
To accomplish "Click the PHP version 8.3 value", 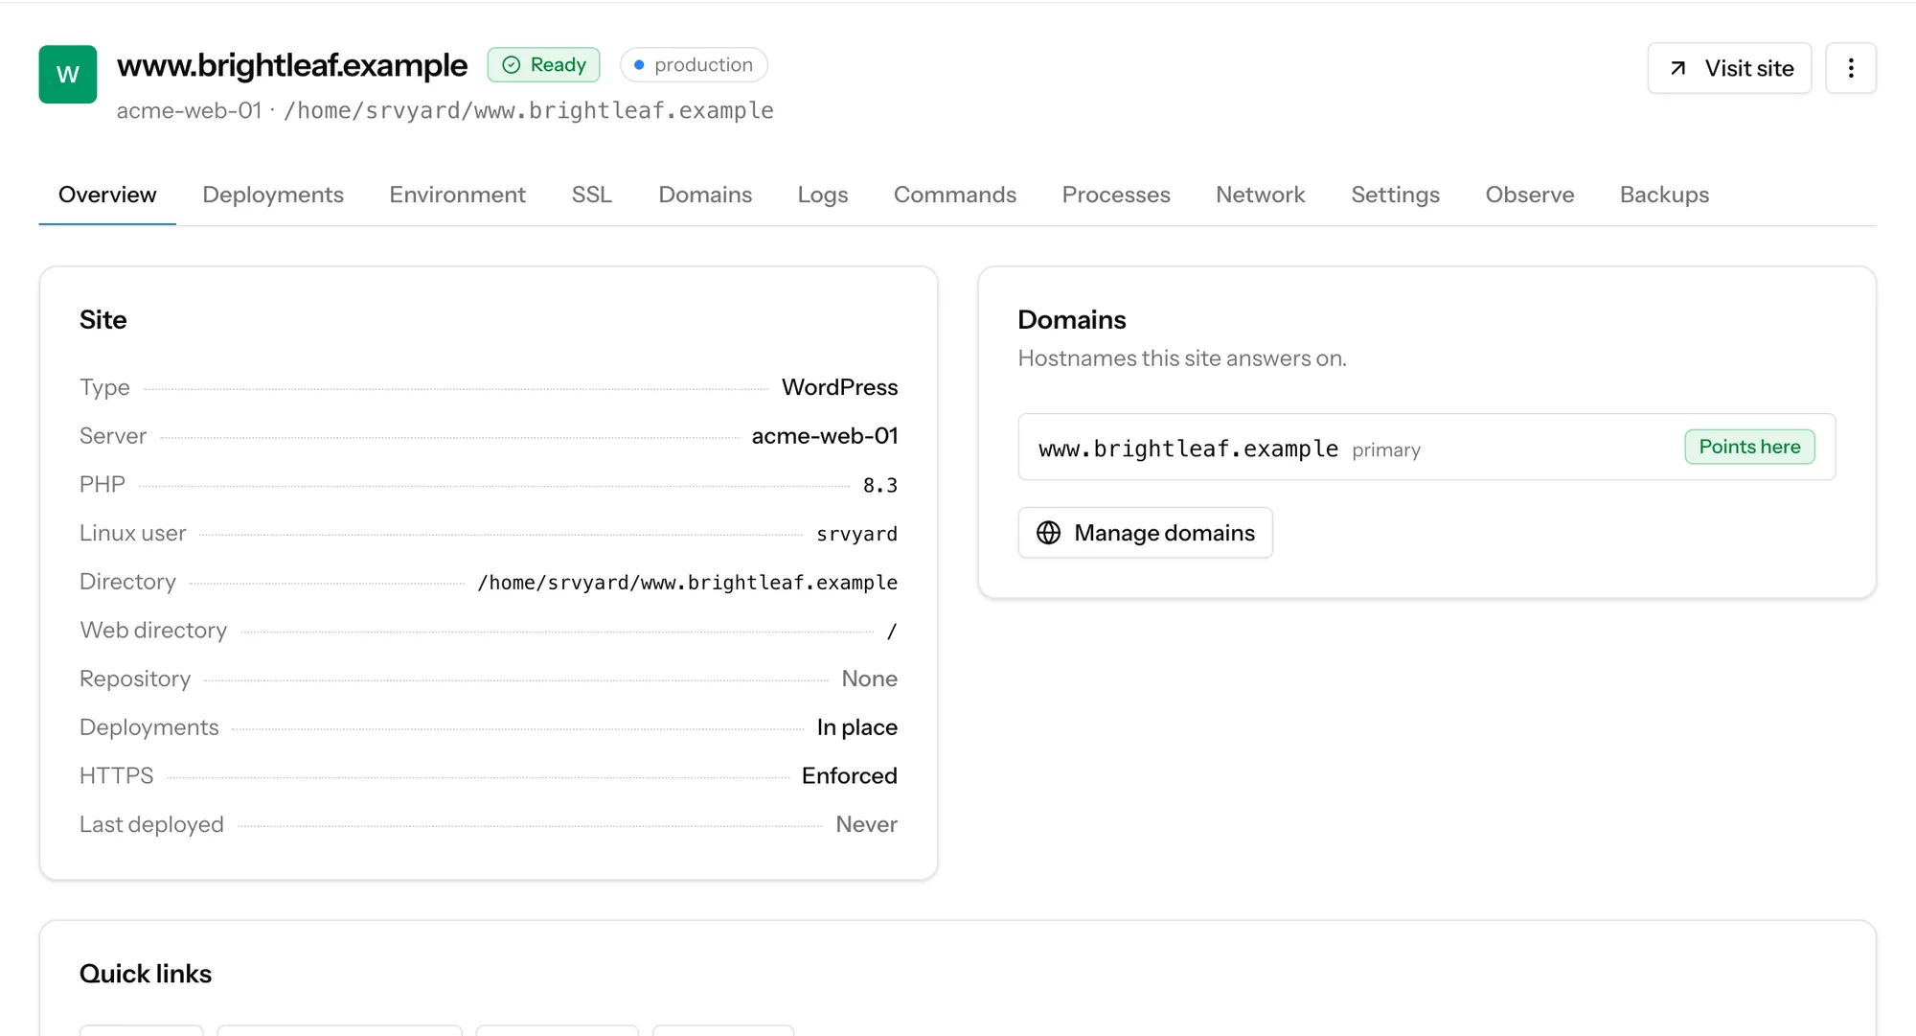I will (x=880, y=485).
